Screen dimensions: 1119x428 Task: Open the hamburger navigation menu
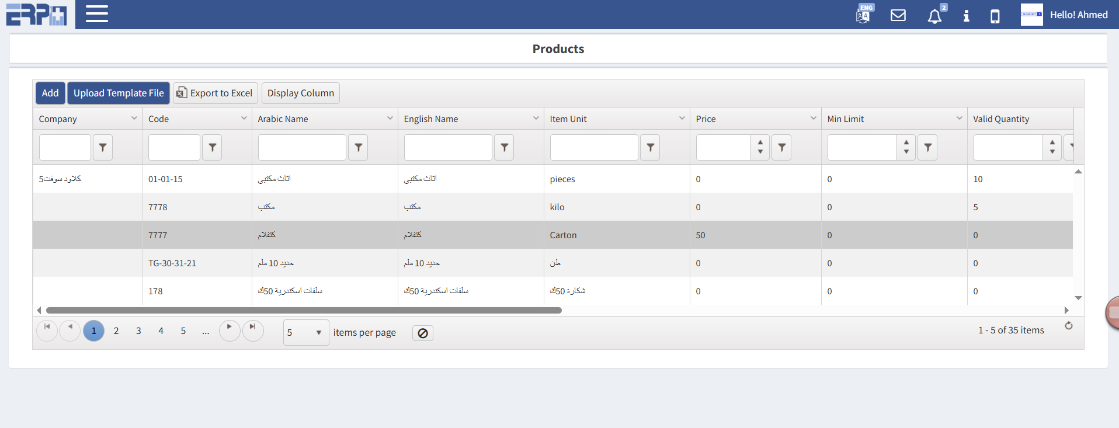(97, 14)
